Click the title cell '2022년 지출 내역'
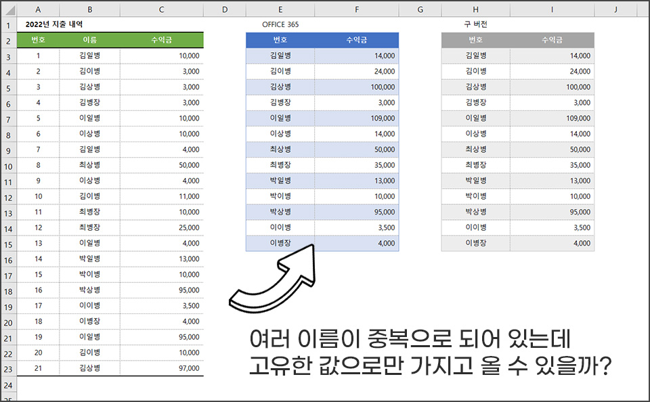The image size is (650, 402). pos(54,24)
